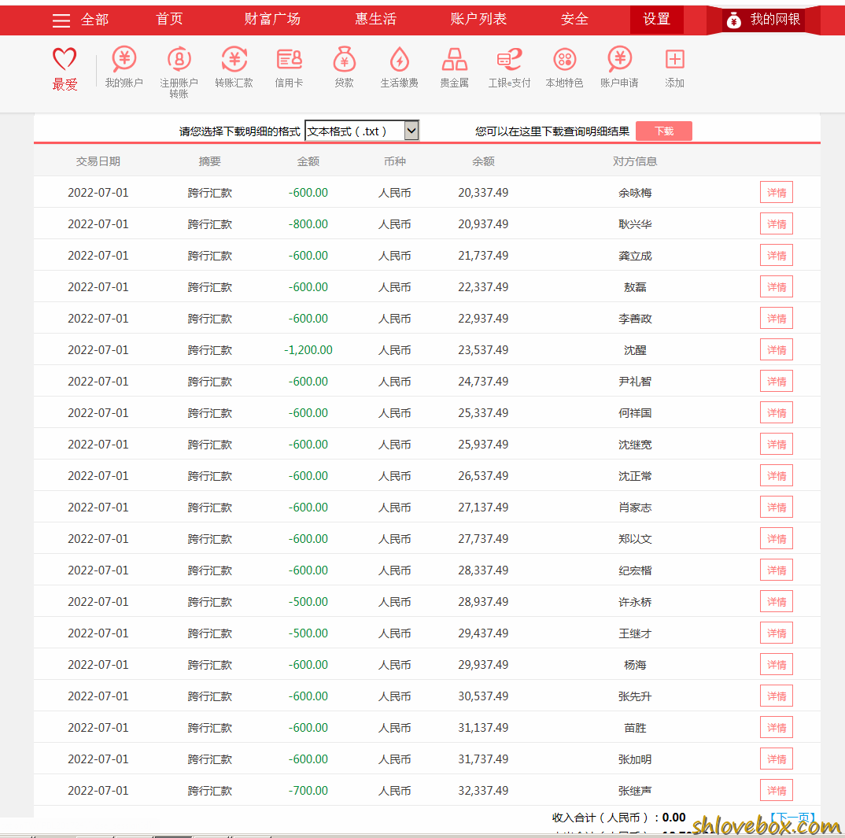Open 工银e支付 icon

[509, 59]
